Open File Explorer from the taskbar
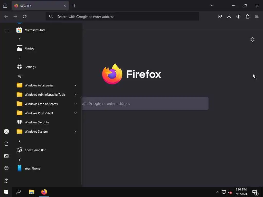Screen dimensions: 263x197 (x=31, y=192)
